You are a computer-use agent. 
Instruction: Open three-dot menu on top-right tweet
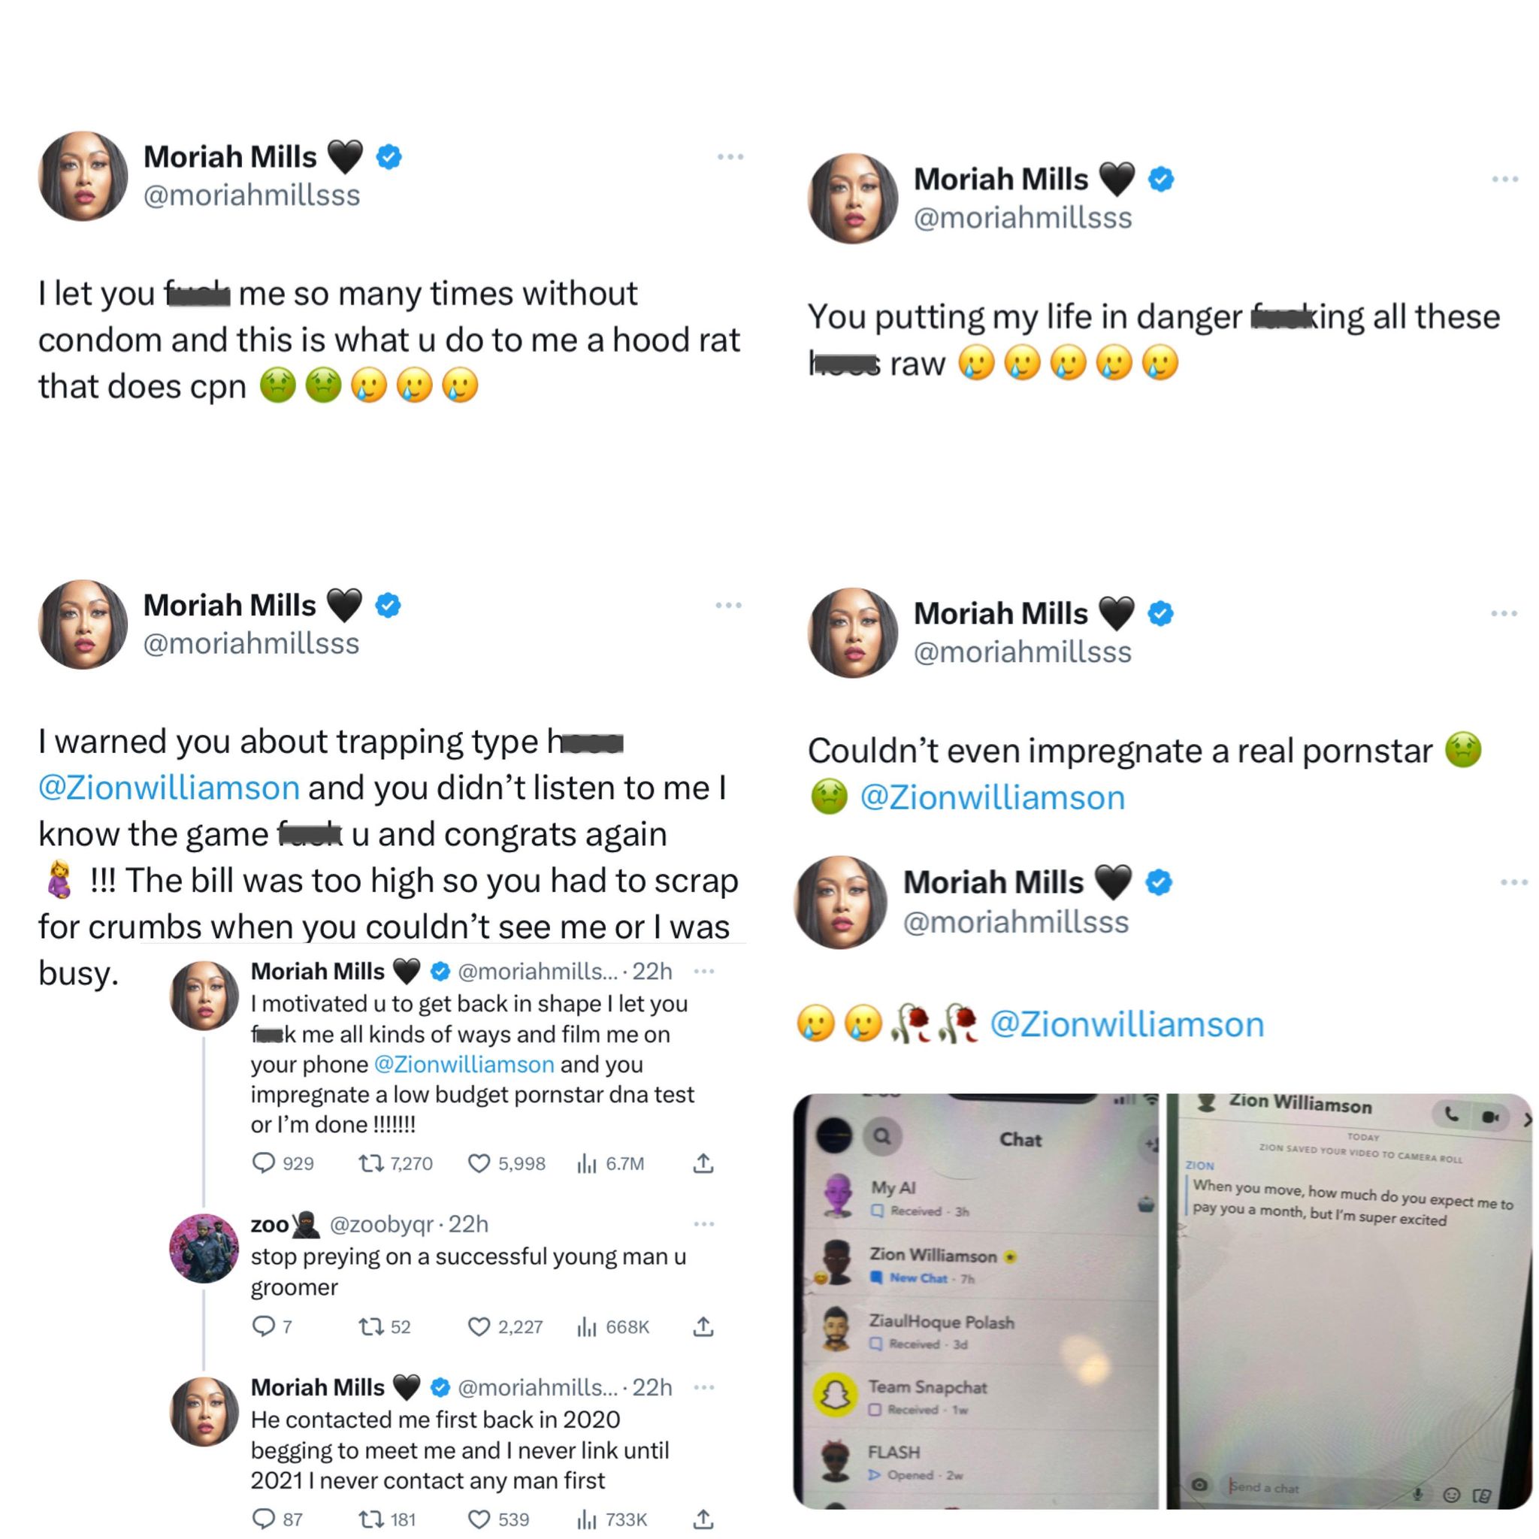point(1504,180)
